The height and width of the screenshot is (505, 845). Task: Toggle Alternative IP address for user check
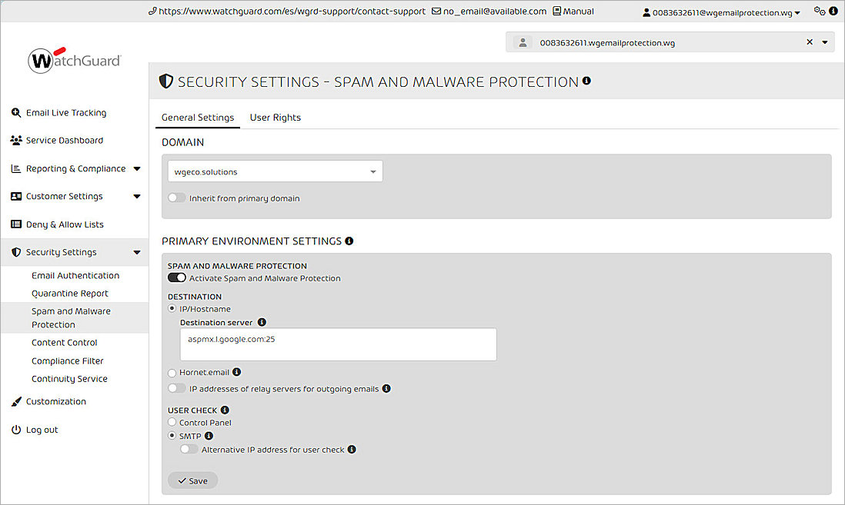[189, 449]
